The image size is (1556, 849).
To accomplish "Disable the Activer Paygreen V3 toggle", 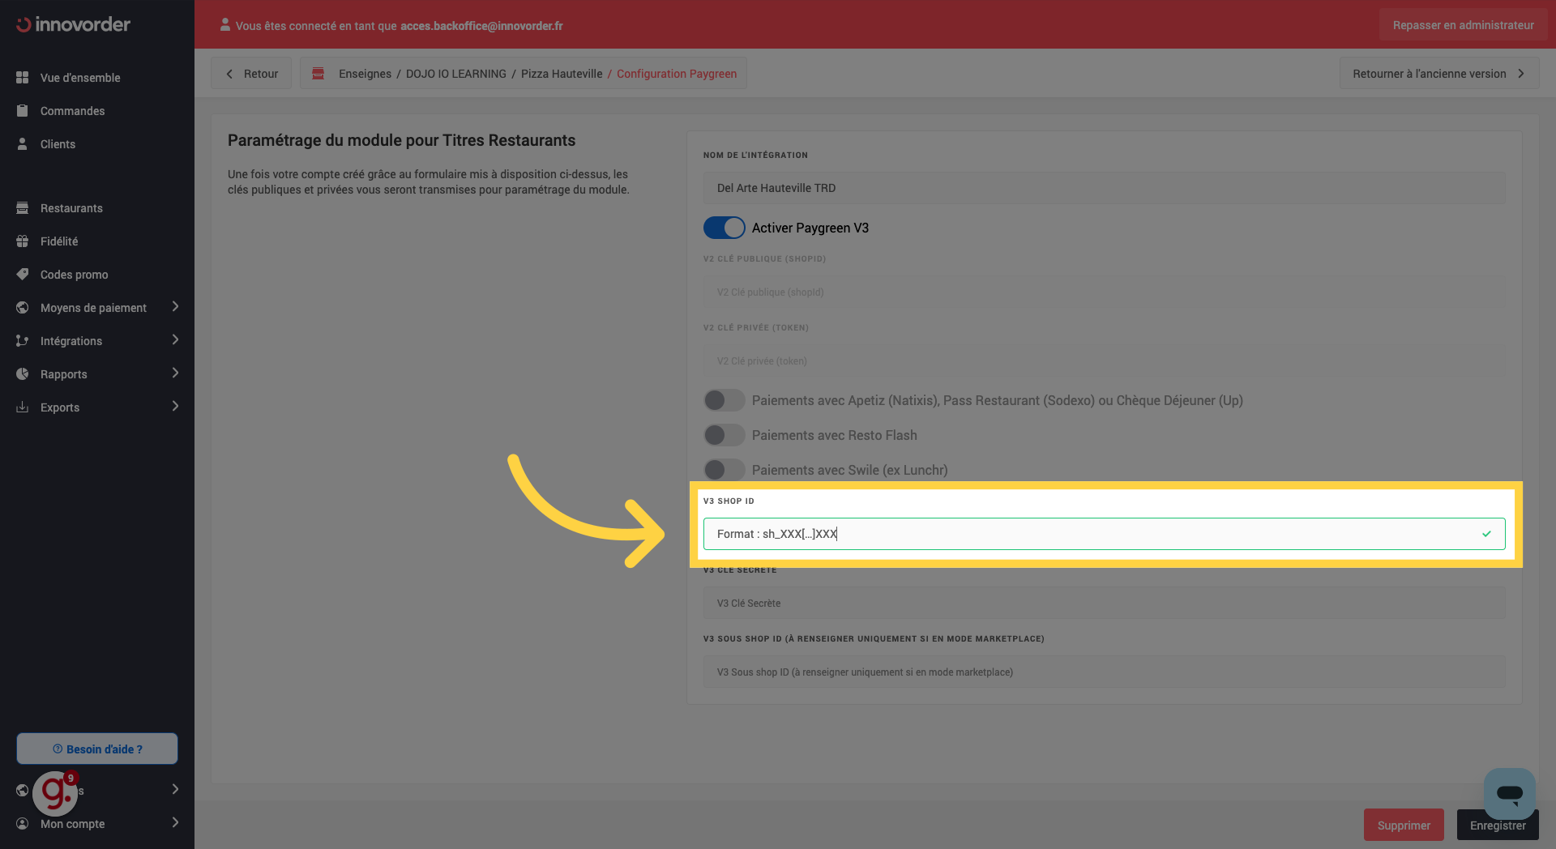I will (724, 228).
